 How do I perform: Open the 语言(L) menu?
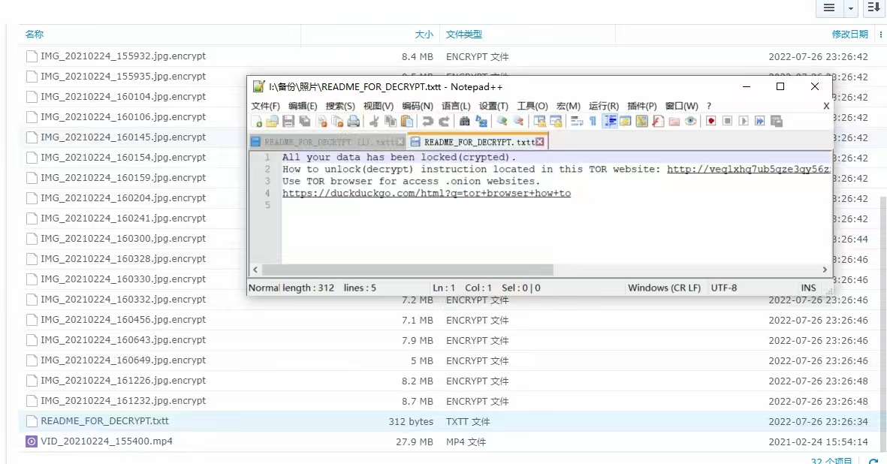456,106
